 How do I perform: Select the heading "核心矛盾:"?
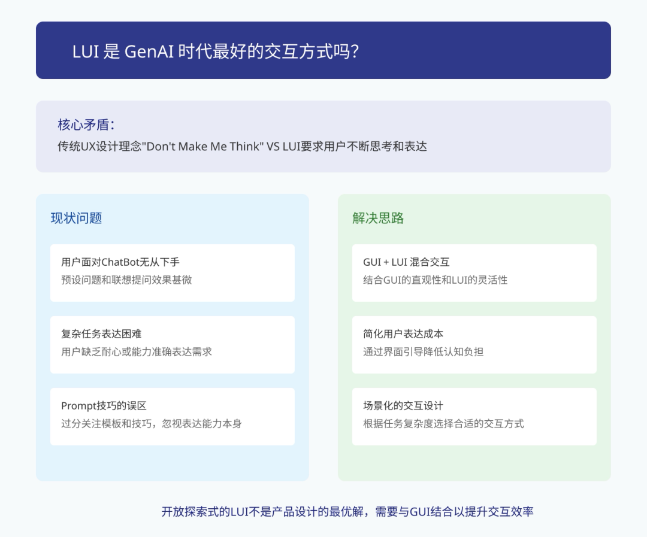pyautogui.click(x=86, y=124)
